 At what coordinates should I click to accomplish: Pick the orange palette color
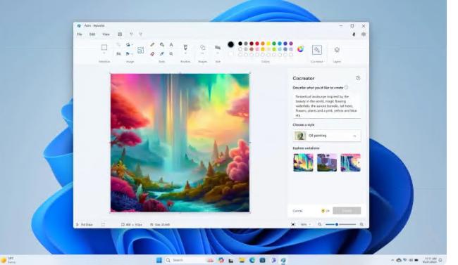click(x=263, y=44)
